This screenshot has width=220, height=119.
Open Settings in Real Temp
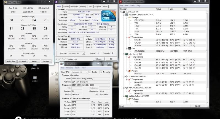[46, 61]
